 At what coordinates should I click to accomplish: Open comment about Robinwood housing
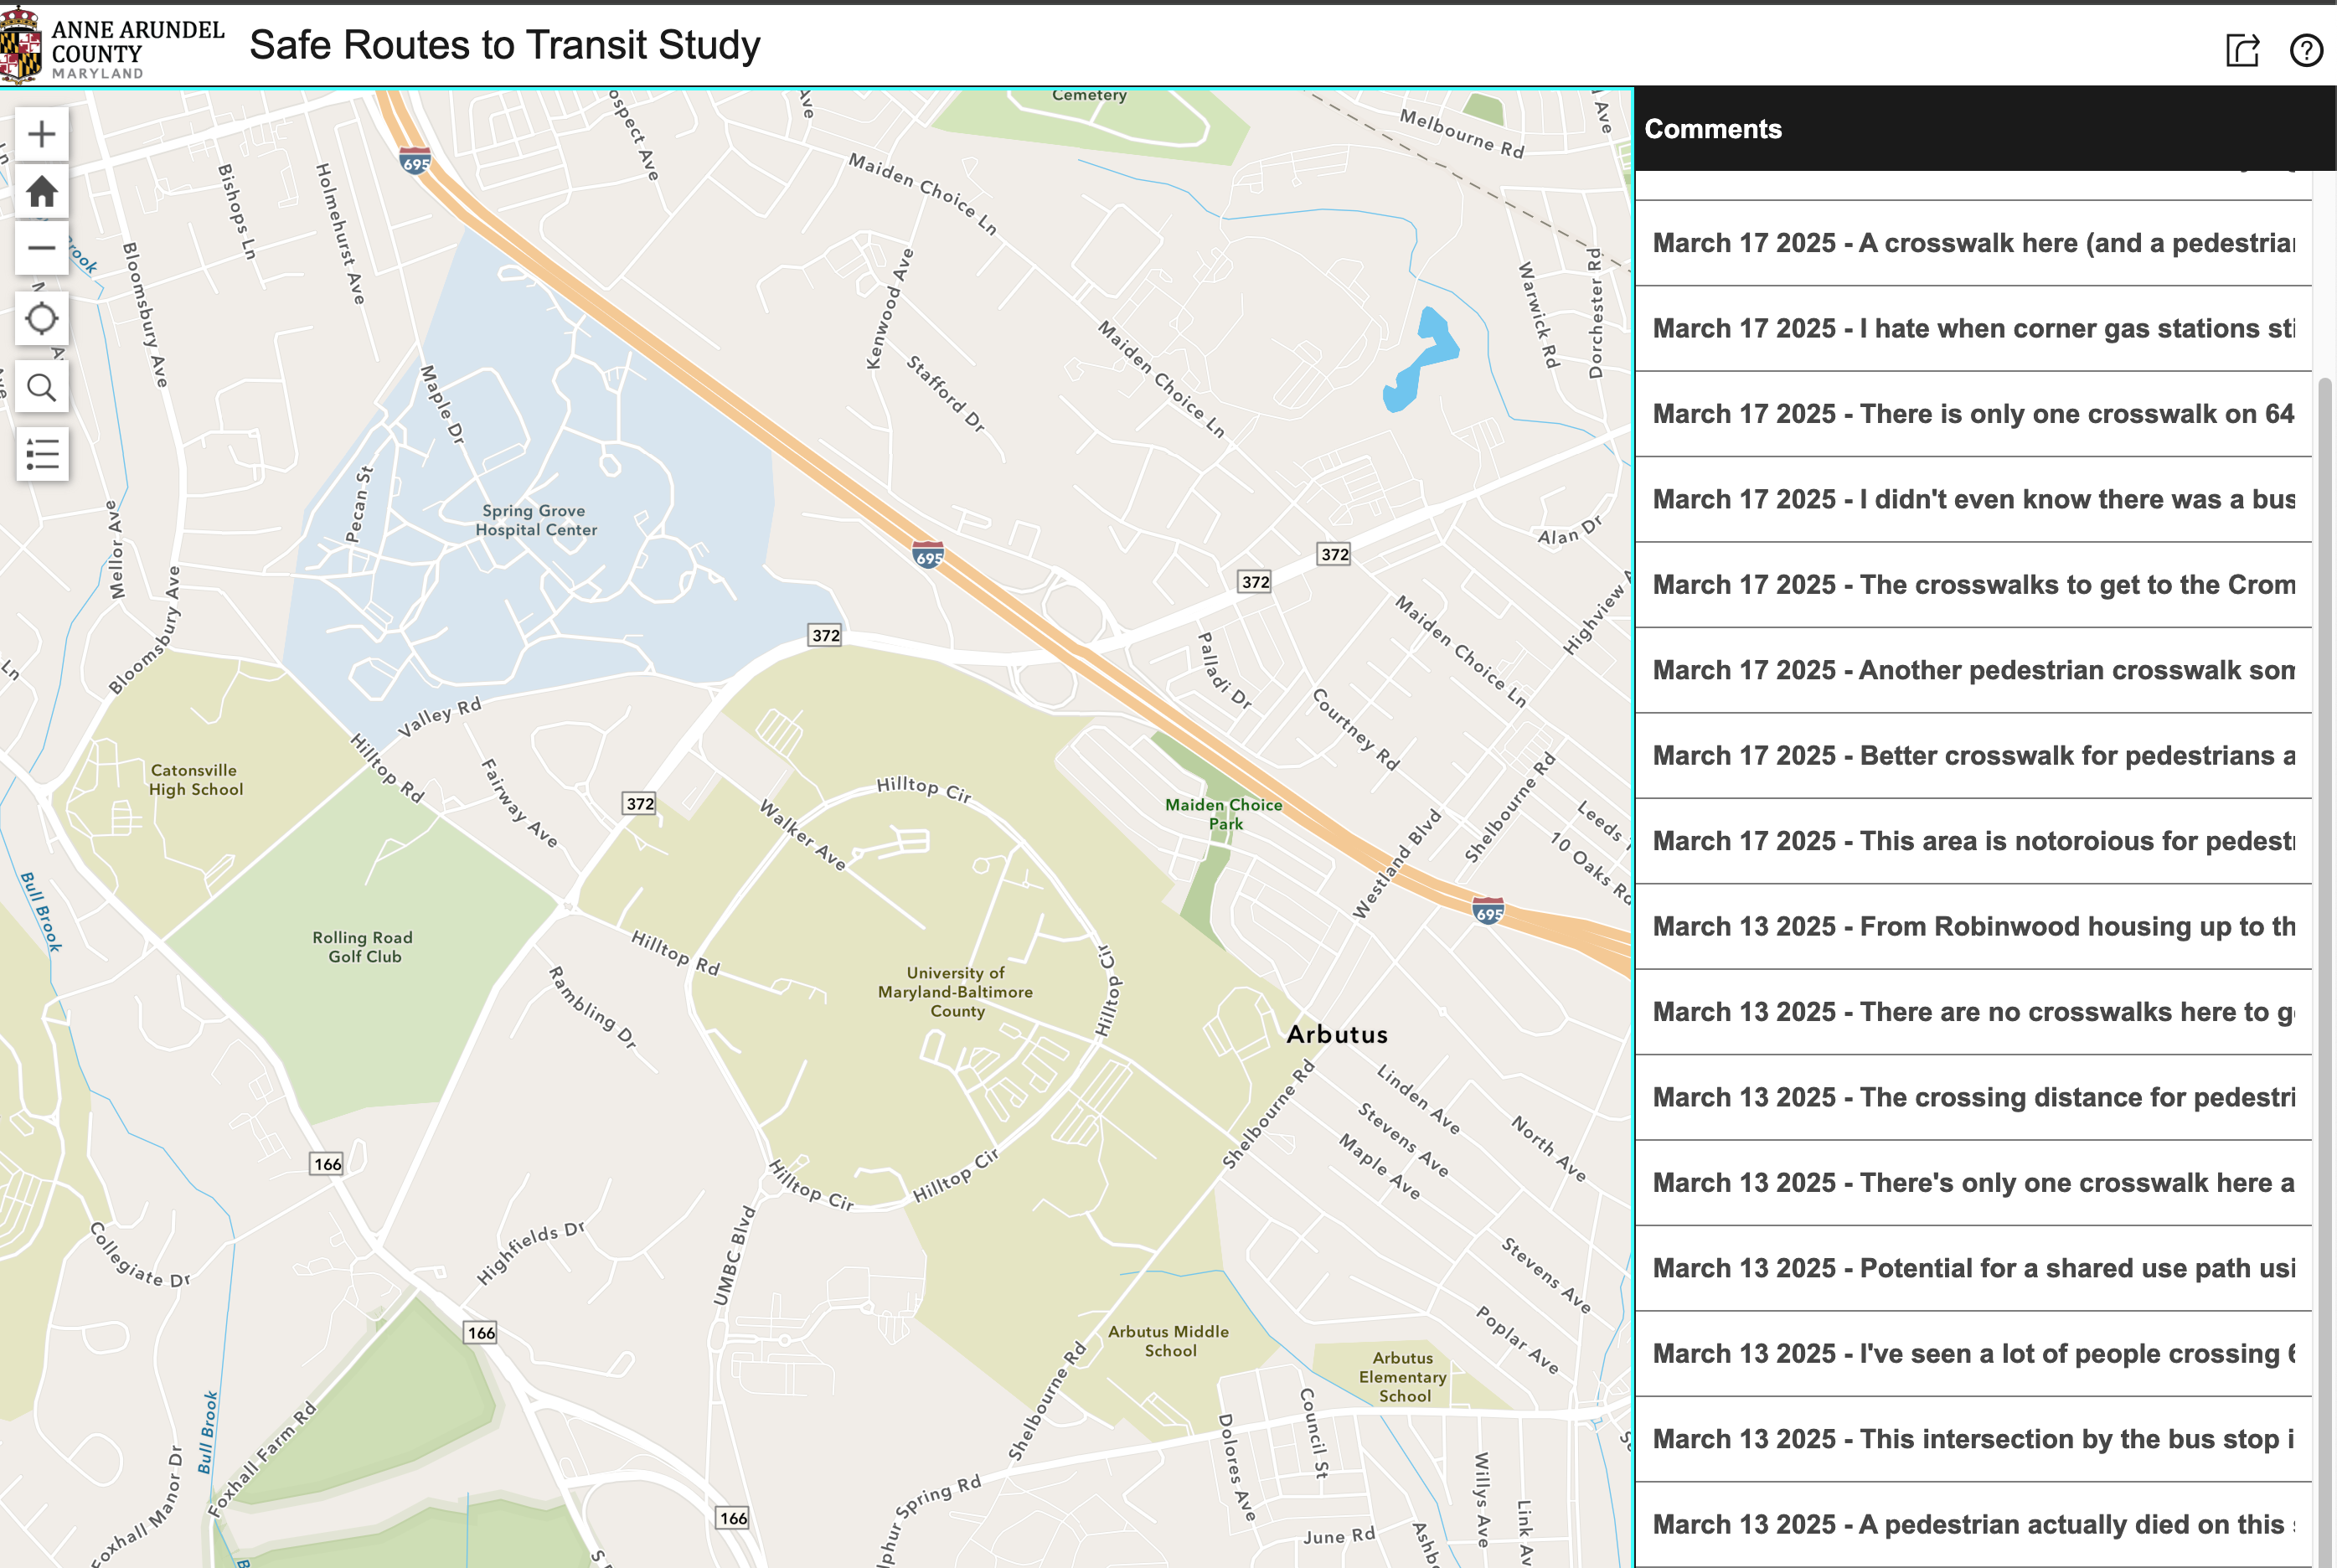(1972, 926)
